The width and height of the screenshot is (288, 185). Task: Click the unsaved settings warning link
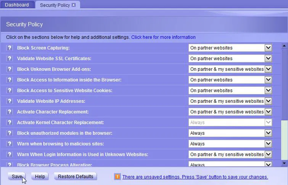tap(195, 177)
